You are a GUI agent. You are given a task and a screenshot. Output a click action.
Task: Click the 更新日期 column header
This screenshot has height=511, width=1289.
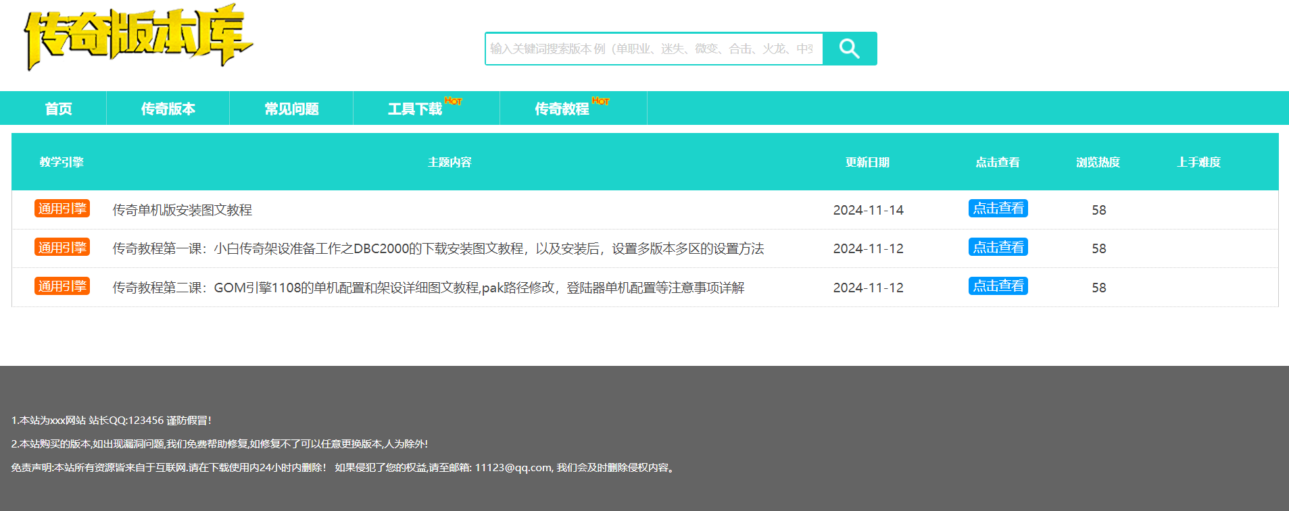tap(867, 162)
